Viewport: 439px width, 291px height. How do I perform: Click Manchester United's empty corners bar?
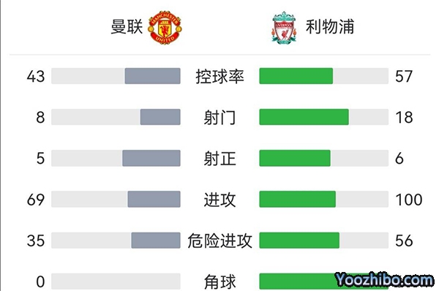116,281
